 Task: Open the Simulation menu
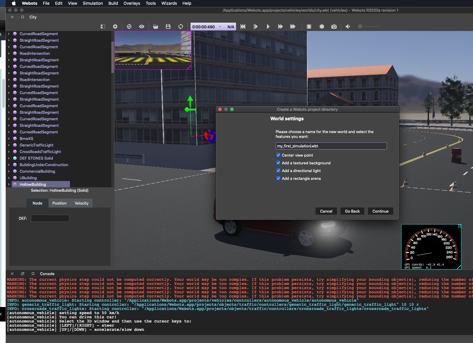(93, 3)
